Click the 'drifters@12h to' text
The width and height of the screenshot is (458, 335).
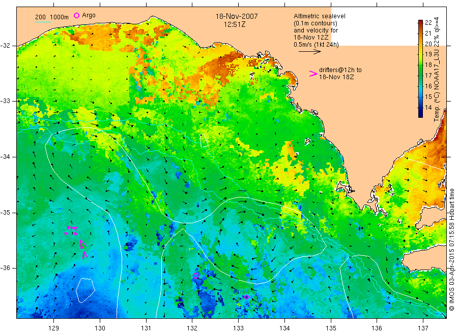(x=340, y=70)
